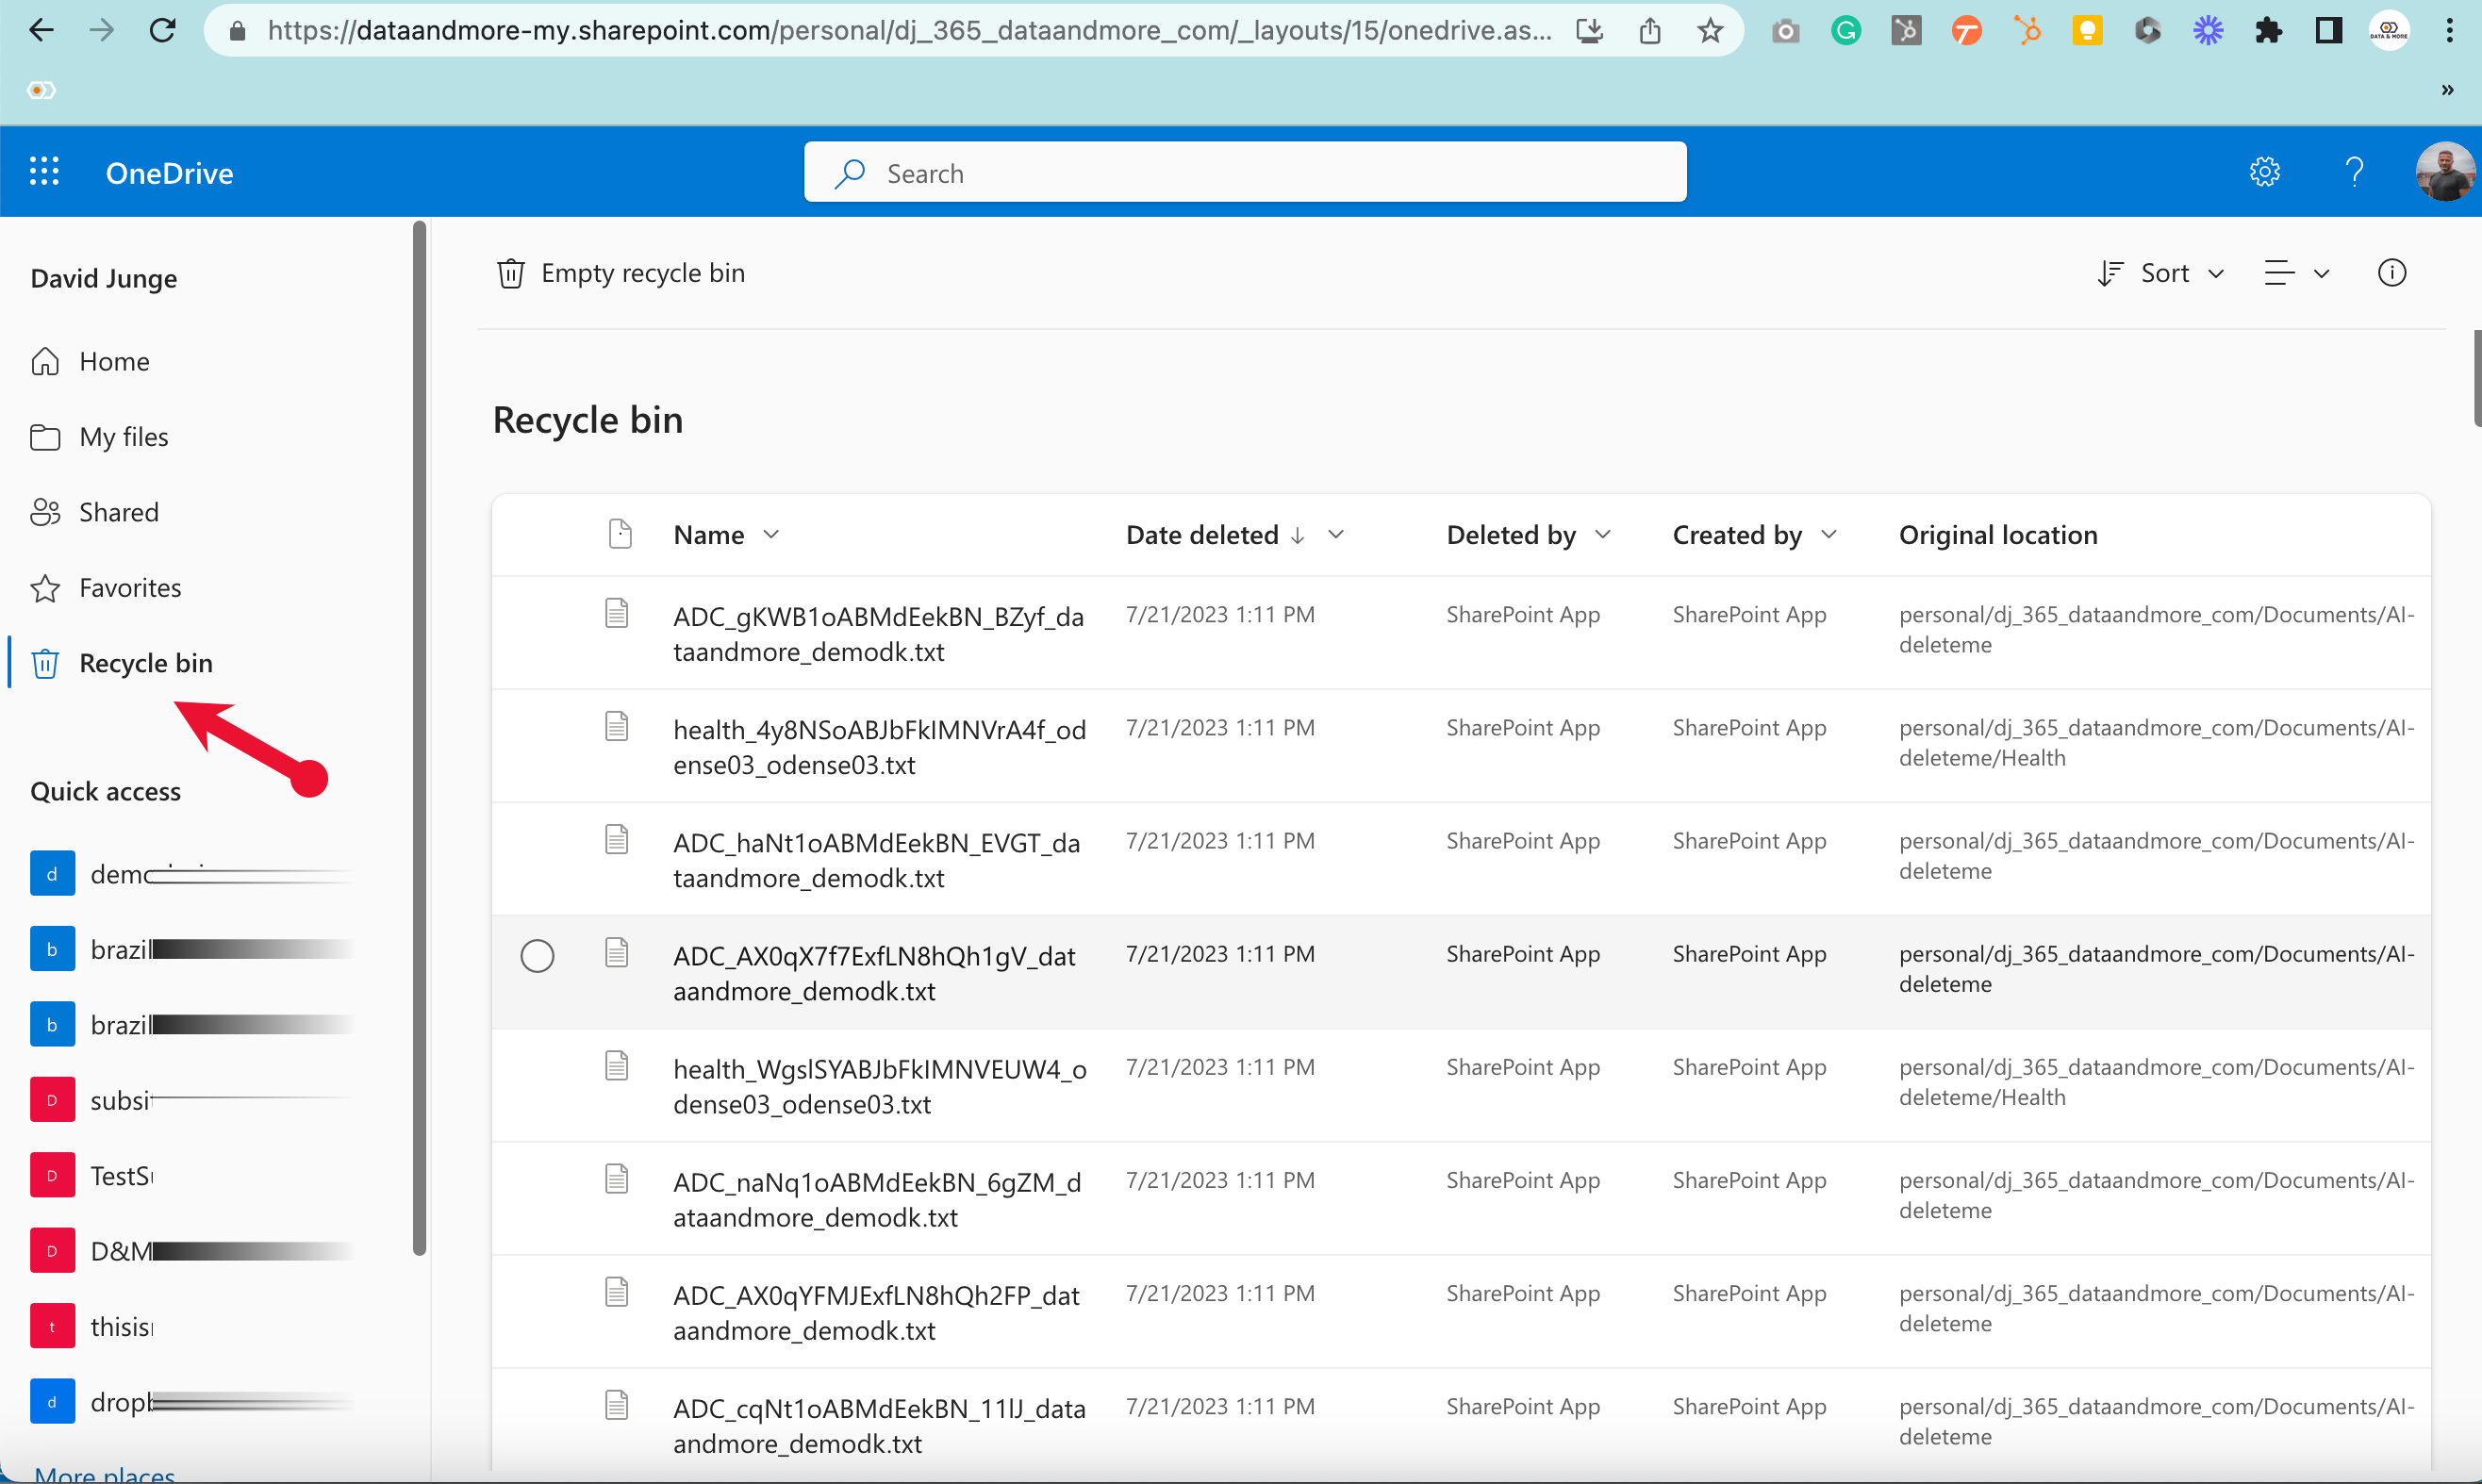This screenshot has height=1484, width=2482.
Task: Open the settings gear in OneDrive header
Action: pyautogui.click(x=2264, y=172)
